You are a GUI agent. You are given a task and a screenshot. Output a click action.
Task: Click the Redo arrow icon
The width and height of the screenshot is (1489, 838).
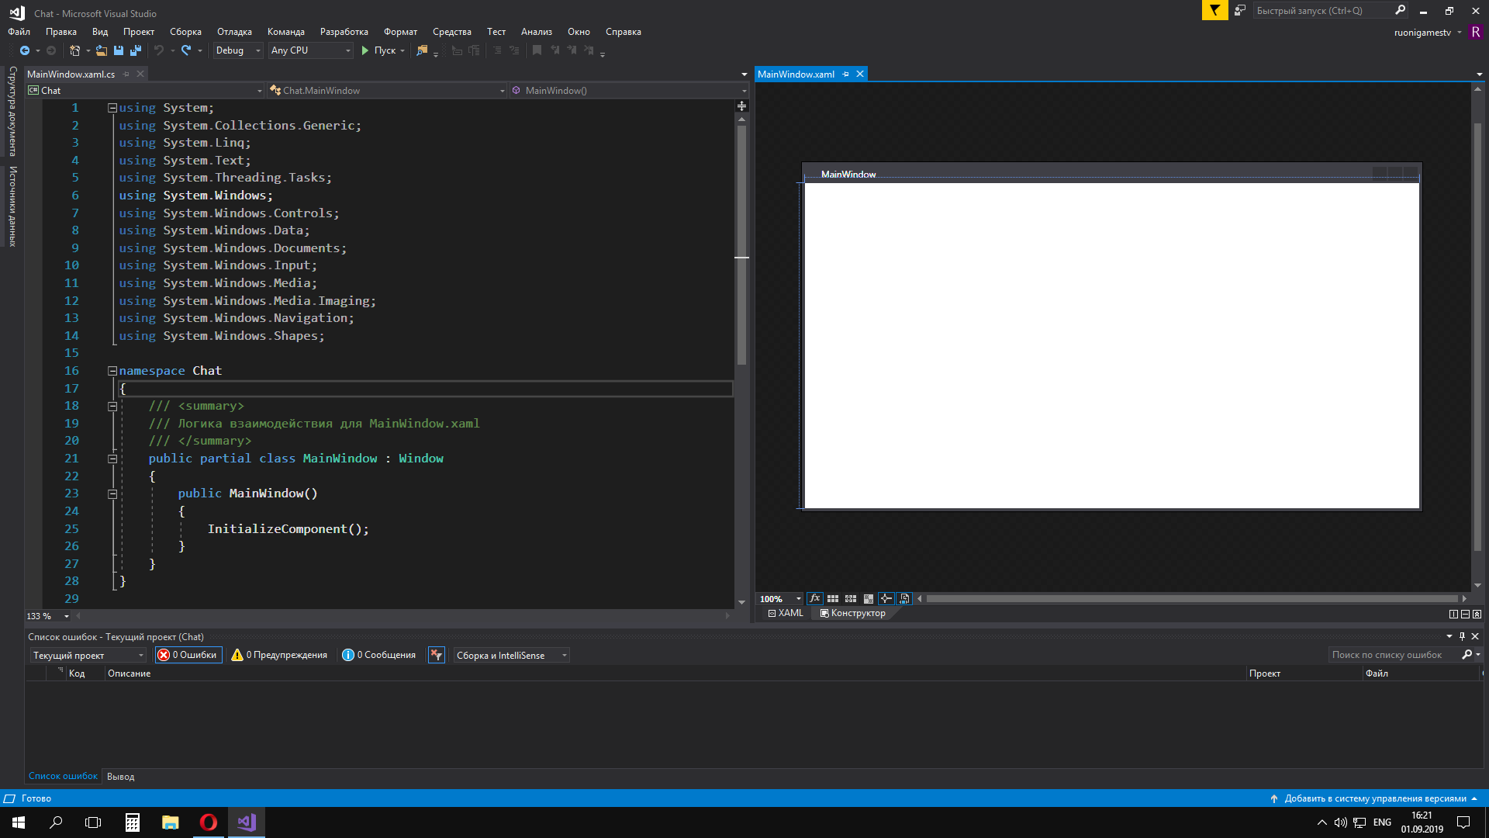(x=186, y=50)
